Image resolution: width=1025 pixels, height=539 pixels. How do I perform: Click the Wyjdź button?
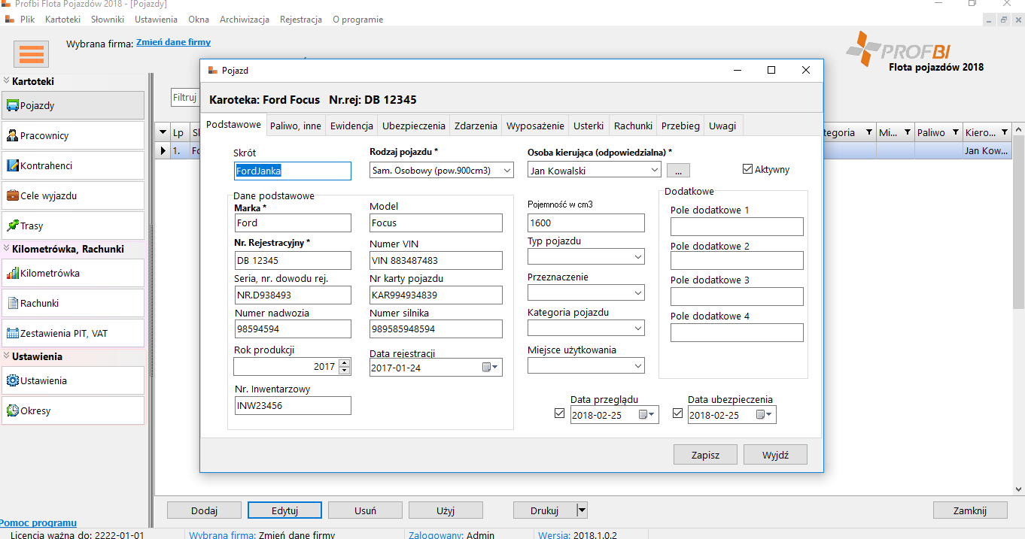775,455
